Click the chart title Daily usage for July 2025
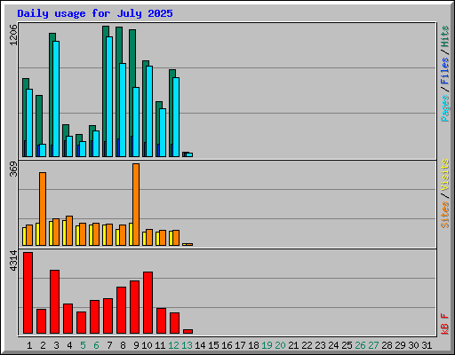This screenshot has height=355, width=455. pos(95,13)
